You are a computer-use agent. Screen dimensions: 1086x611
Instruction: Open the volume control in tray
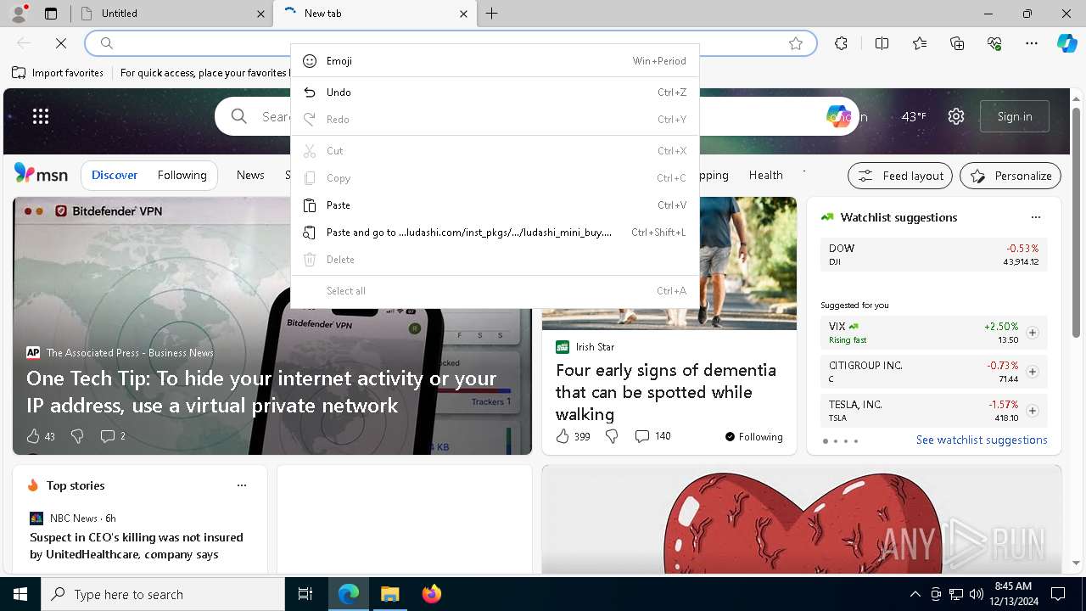pos(977,594)
